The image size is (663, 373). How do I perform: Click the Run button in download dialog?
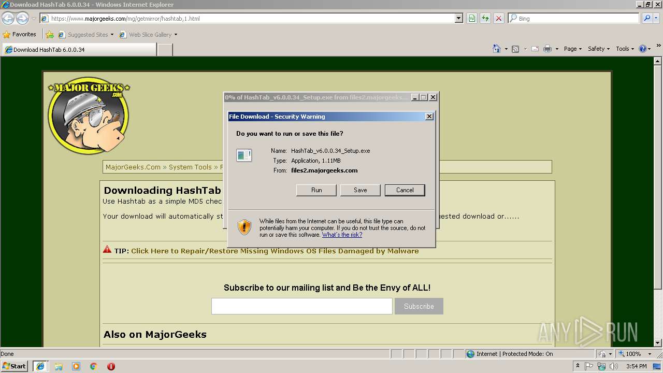pos(316,190)
